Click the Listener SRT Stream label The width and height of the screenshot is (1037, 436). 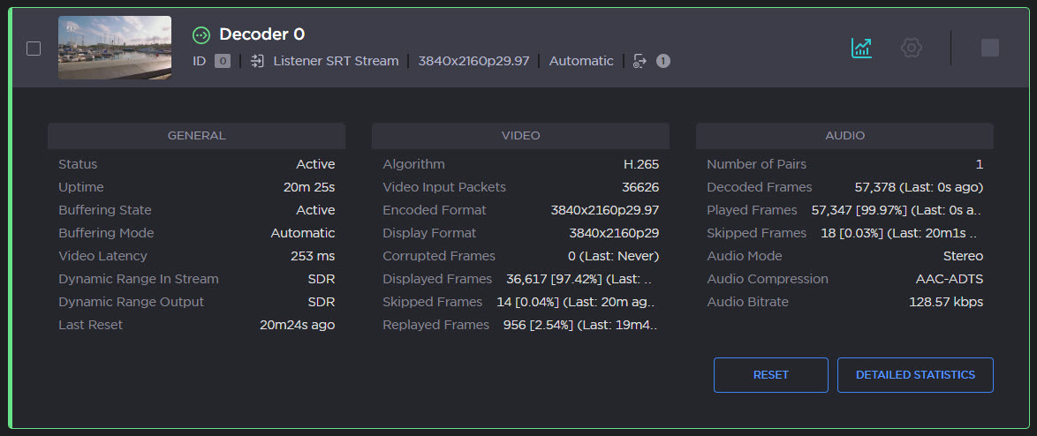(336, 61)
